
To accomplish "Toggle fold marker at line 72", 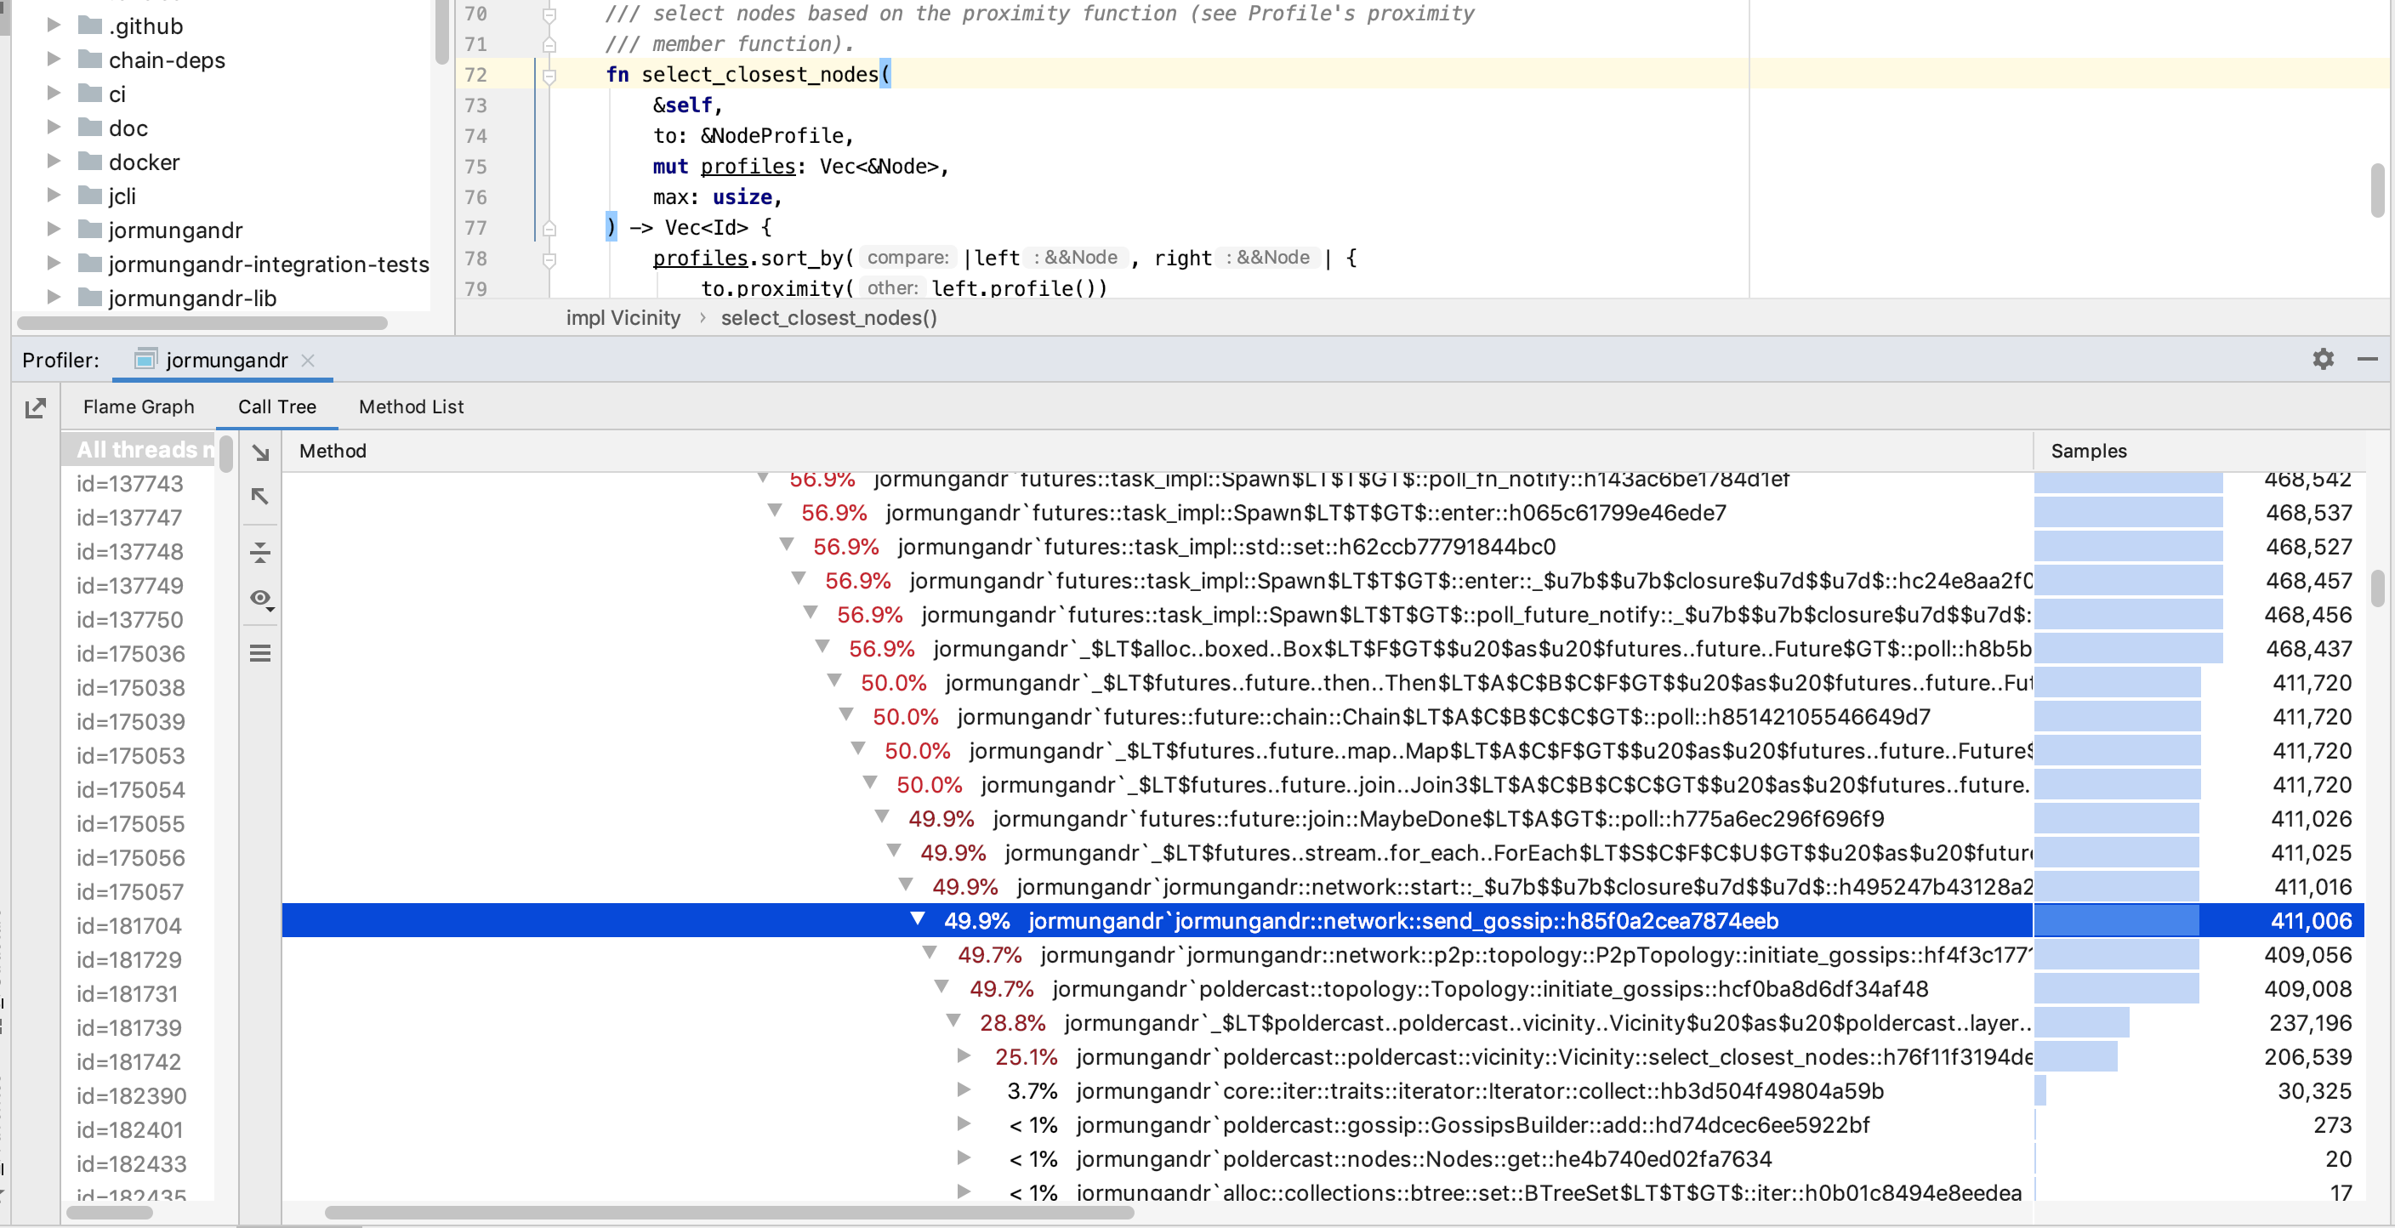I will 549,77.
